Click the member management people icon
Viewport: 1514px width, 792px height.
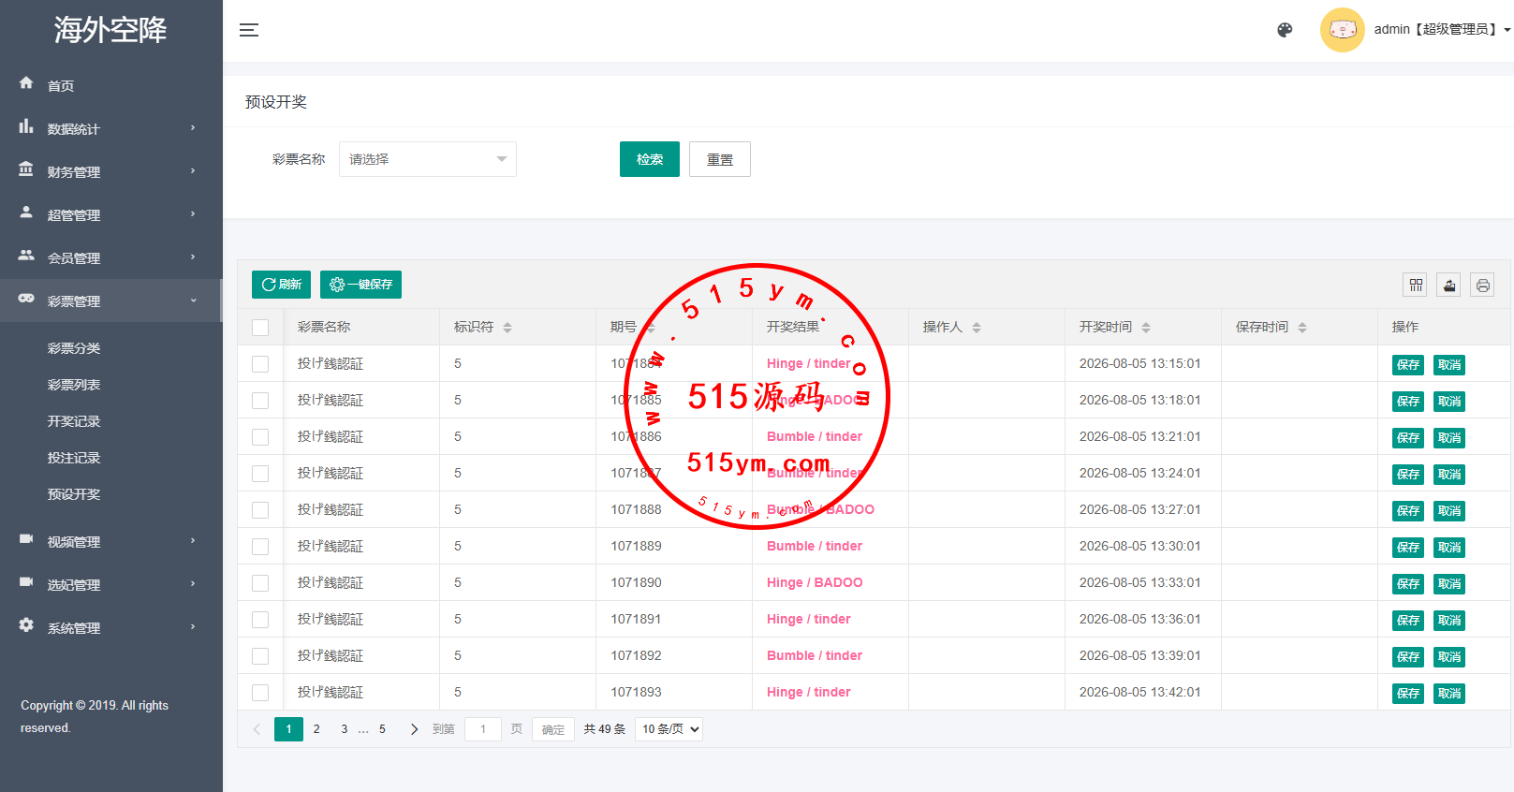click(x=26, y=256)
